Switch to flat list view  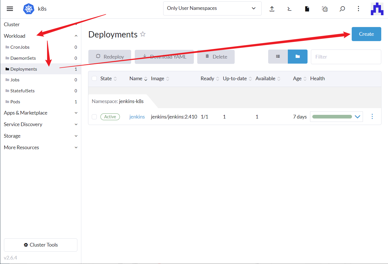[x=278, y=57]
